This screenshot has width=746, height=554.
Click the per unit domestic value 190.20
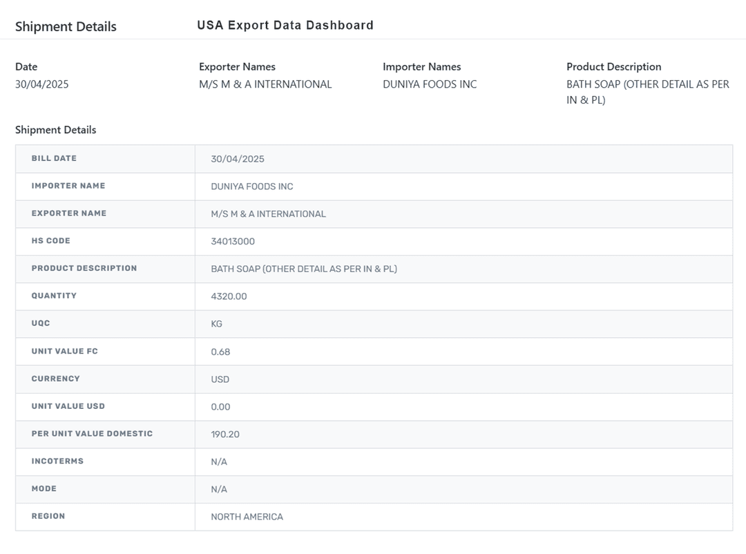coord(225,434)
